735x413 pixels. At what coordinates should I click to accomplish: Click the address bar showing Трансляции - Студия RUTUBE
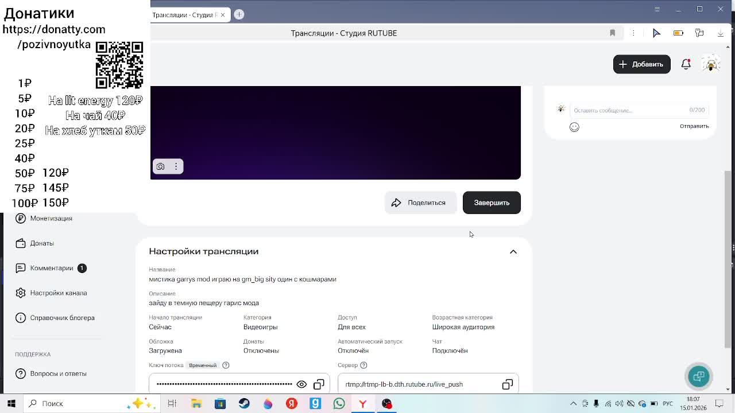point(343,33)
